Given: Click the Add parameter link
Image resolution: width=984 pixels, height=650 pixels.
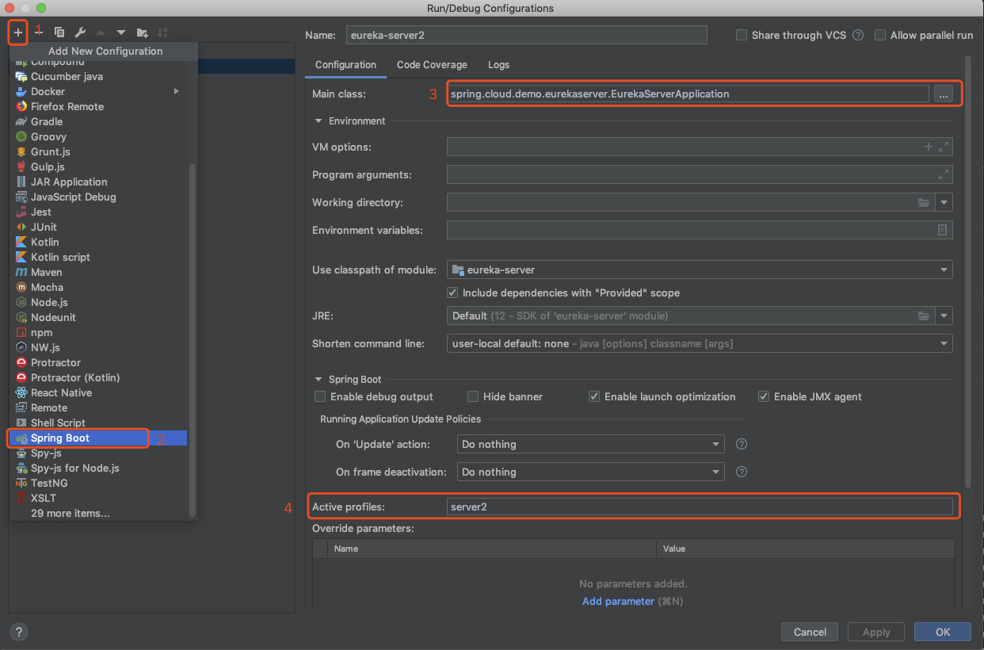Looking at the screenshot, I should (x=618, y=602).
